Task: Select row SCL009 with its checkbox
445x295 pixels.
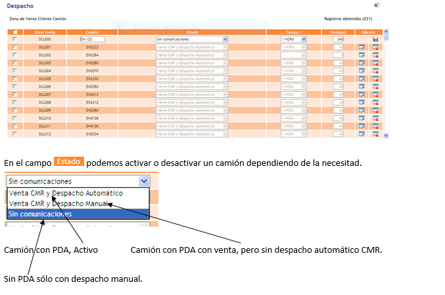Action: 14,110
